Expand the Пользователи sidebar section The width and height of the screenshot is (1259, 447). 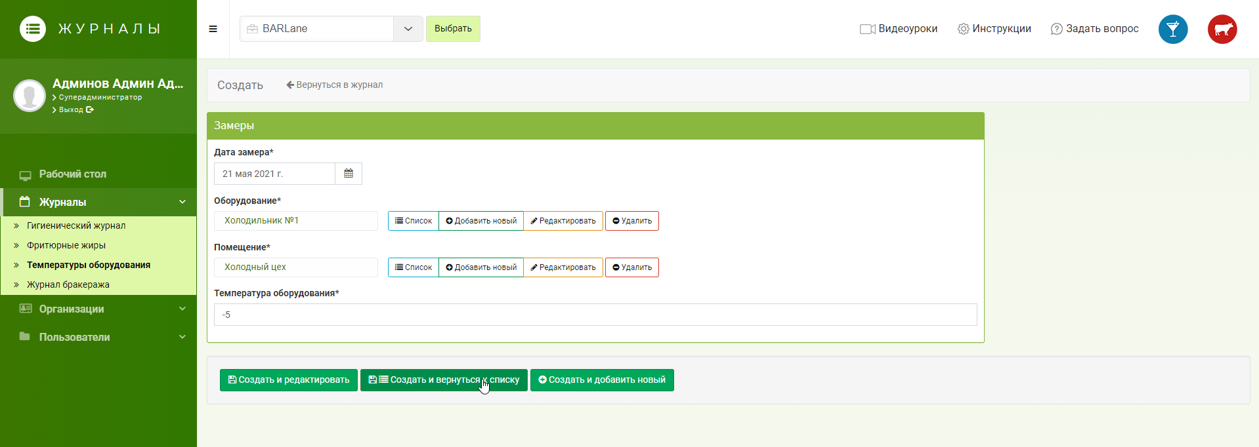coord(98,337)
